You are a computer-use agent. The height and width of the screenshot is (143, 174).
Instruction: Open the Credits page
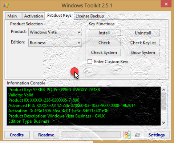[17, 135]
